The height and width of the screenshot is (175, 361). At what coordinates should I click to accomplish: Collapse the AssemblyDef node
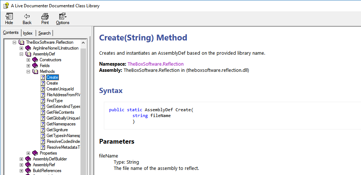22,54
